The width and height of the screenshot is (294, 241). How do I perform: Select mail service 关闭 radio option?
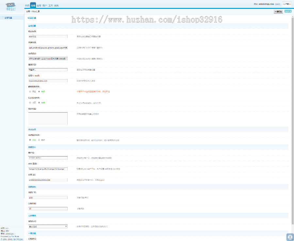39,92
